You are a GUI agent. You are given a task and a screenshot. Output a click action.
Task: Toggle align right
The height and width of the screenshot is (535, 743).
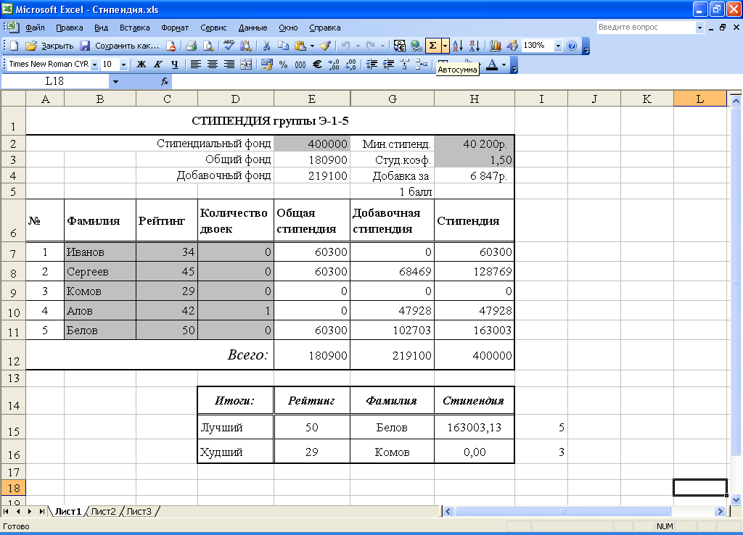point(229,65)
